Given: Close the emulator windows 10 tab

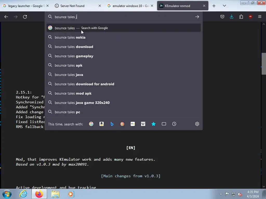Looking at the screenshot, I should (x=152, y=6).
